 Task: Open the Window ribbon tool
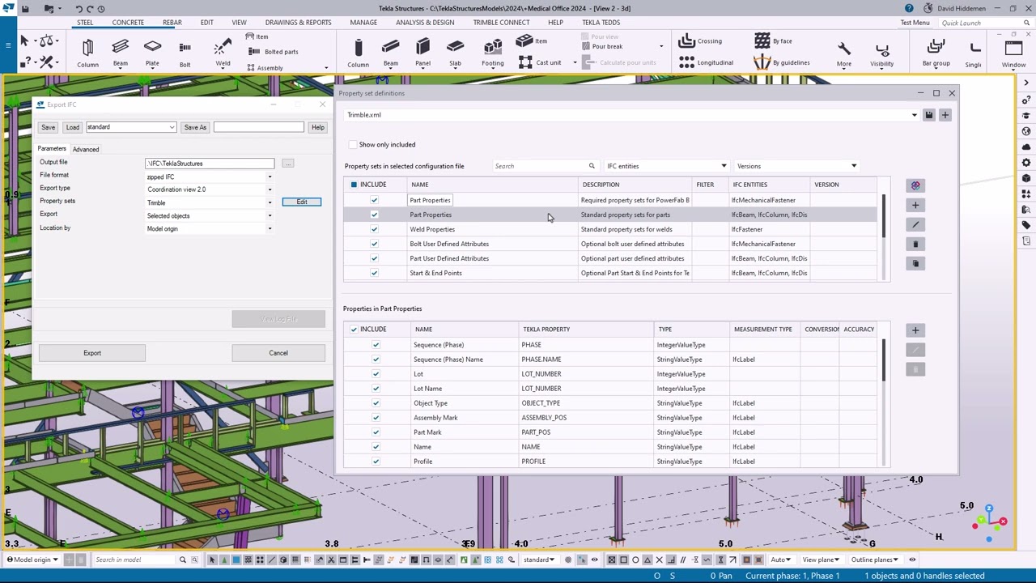click(1013, 53)
